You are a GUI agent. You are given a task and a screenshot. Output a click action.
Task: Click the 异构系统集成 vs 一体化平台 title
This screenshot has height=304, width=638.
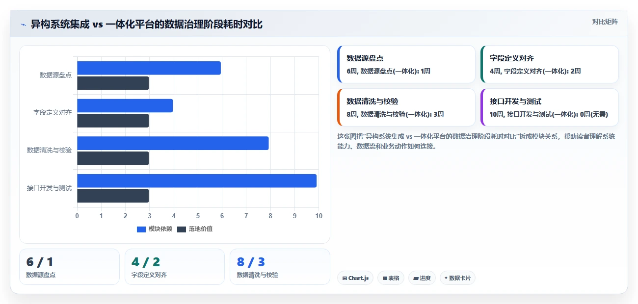147,24
